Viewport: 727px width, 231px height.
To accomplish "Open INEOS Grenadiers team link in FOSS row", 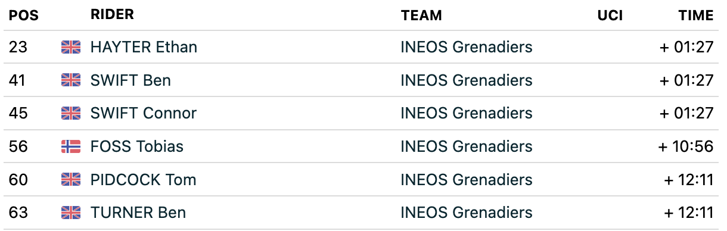I will (x=467, y=146).
